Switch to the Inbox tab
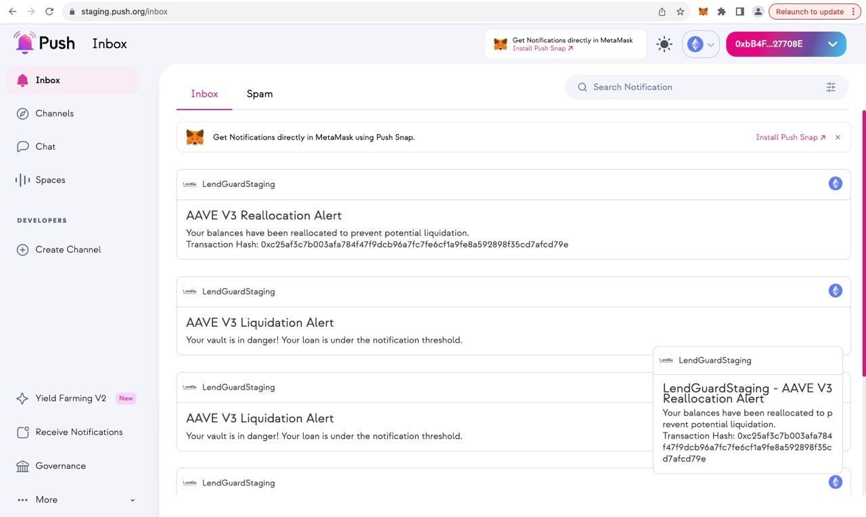This screenshot has width=866, height=517. click(x=204, y=94)
